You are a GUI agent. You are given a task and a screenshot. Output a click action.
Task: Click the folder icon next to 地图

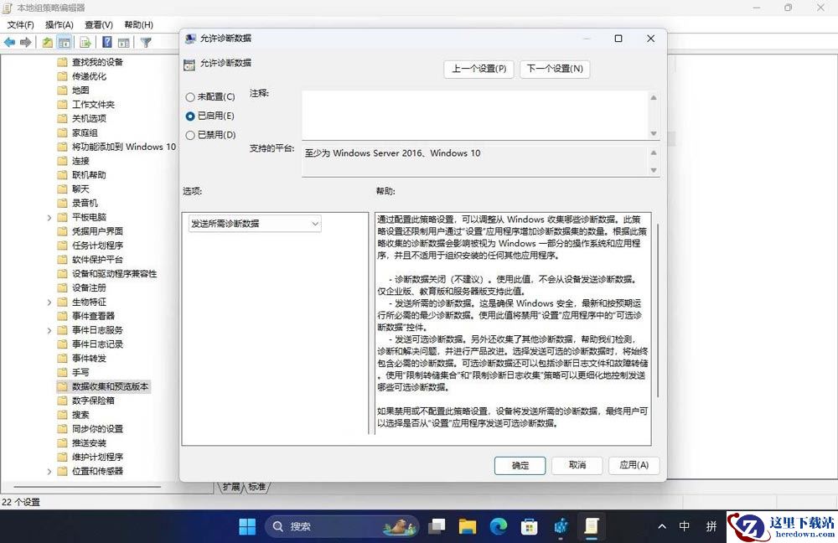tap(62, 90)
